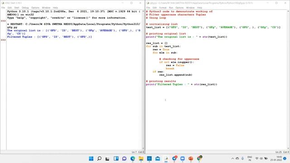Maximize the gfg.py editor window
The width and height of the screenshot is (290, 163).
coord(276,3)
